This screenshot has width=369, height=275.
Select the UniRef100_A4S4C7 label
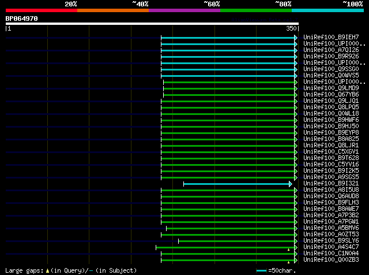click(331, 247)
